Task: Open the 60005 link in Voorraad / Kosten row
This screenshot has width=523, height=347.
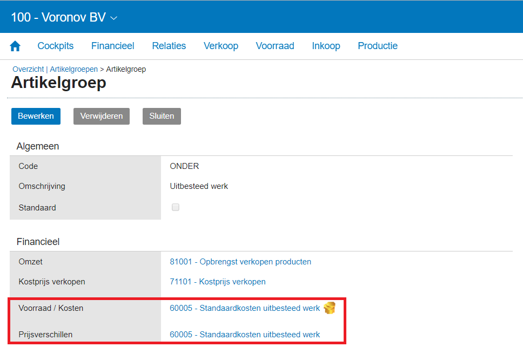Action: click(x=244, y=308)
